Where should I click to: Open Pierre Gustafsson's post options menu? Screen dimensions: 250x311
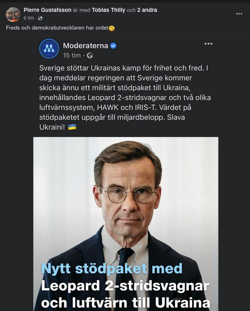point(239,14)
